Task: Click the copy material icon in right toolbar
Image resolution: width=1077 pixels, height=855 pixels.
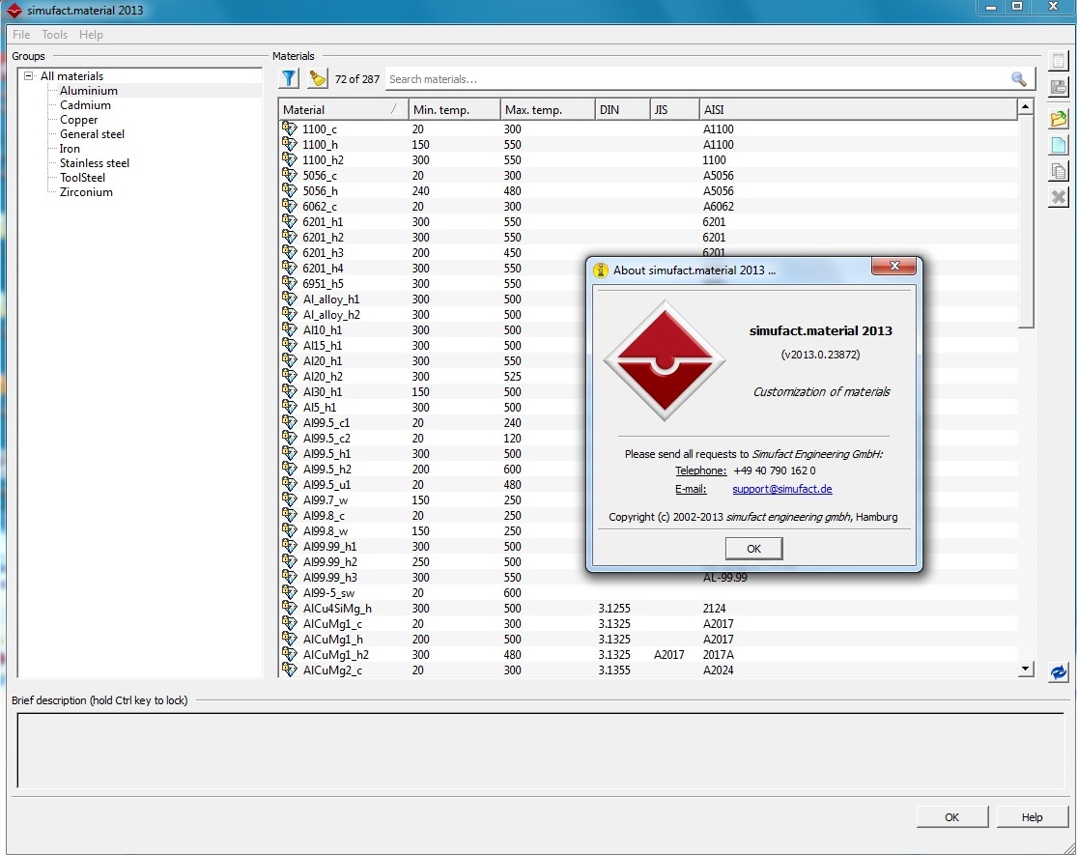Action: pyautogui.click(x=1059, y=171)
